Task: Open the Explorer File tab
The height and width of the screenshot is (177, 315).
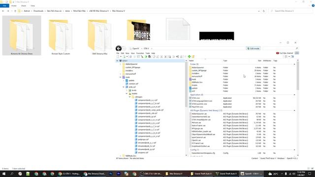Action: (4, 5)
